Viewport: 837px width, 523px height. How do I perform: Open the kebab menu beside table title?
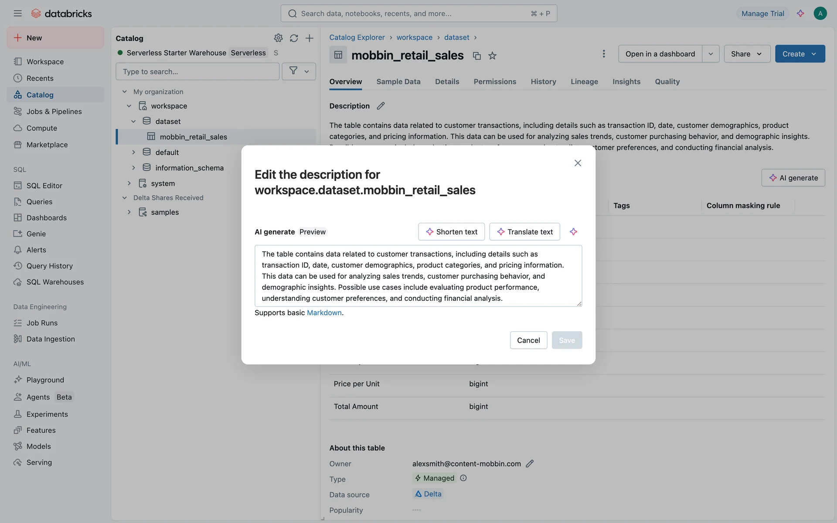(x=603, y=54)
